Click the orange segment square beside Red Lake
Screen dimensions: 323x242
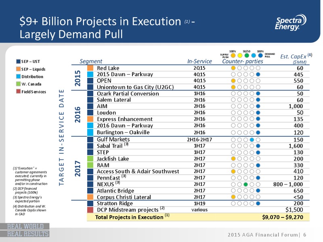(x=90, y=68)
